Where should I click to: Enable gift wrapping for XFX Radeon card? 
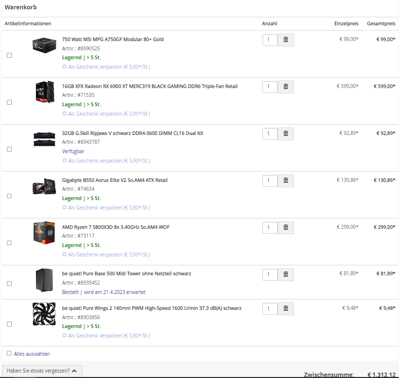point(65,114)
